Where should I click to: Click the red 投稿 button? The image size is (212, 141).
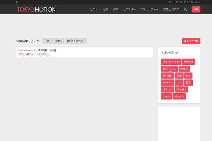(x=196, y=10)
